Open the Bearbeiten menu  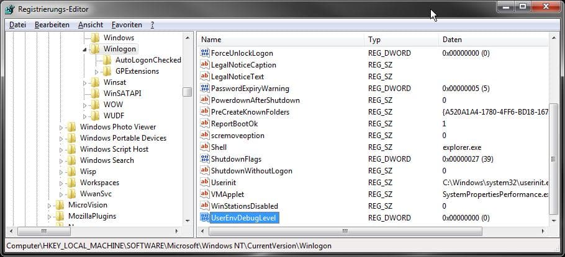click(x=52, y=25)
